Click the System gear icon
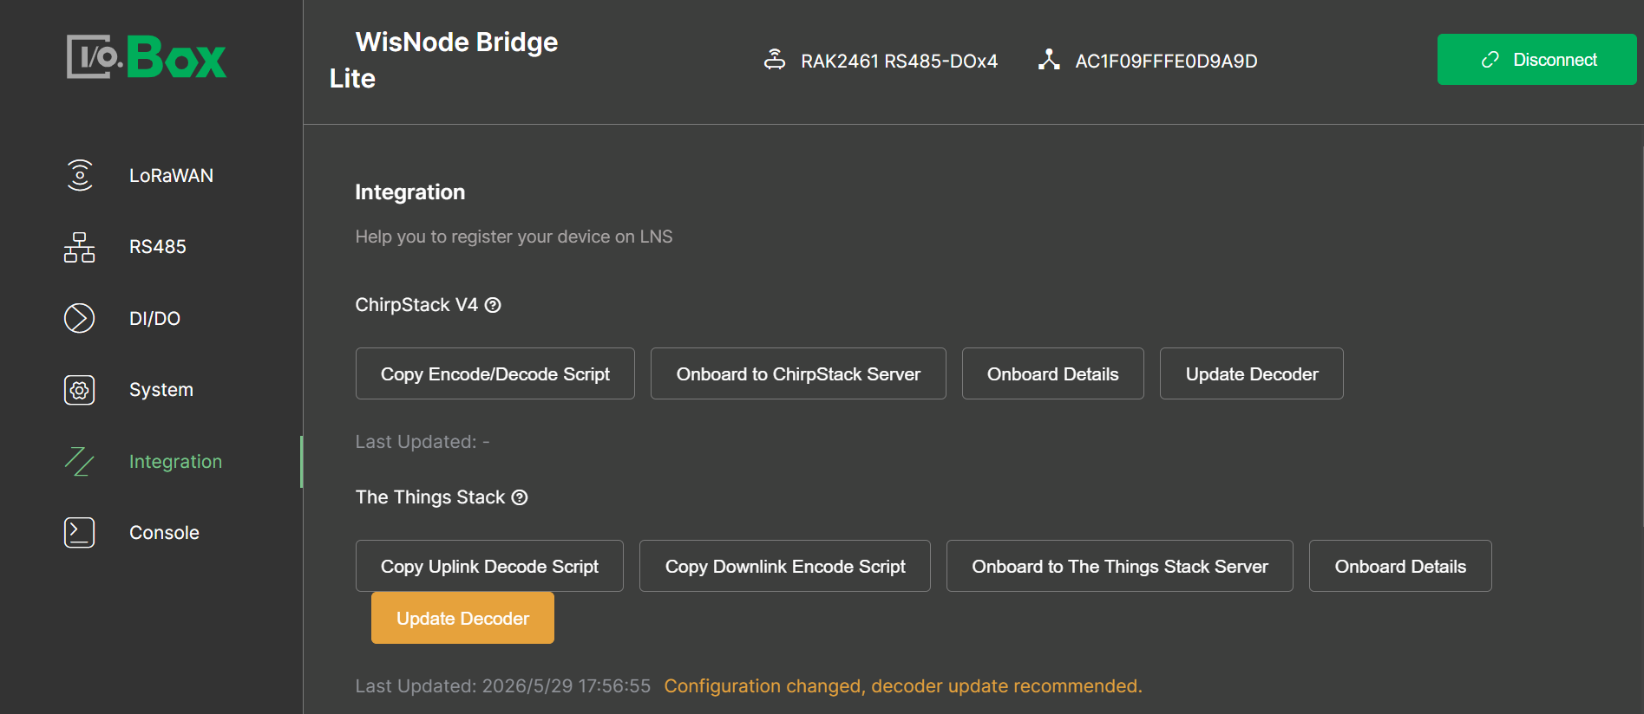The image size is (1644, 714). (80, 390)
